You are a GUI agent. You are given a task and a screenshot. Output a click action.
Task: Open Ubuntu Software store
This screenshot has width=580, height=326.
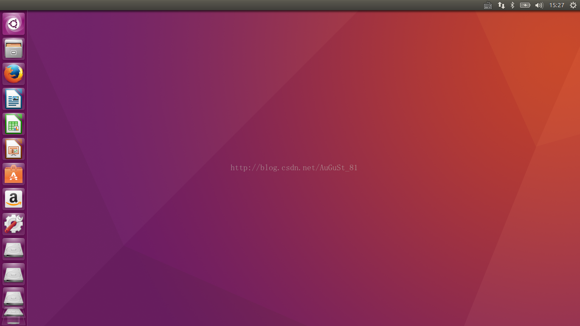tap(14, 174)
